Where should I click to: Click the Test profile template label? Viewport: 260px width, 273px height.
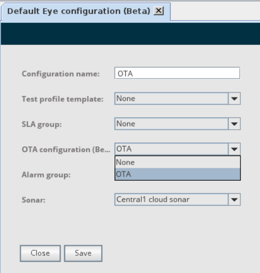(x=62, y=99)
